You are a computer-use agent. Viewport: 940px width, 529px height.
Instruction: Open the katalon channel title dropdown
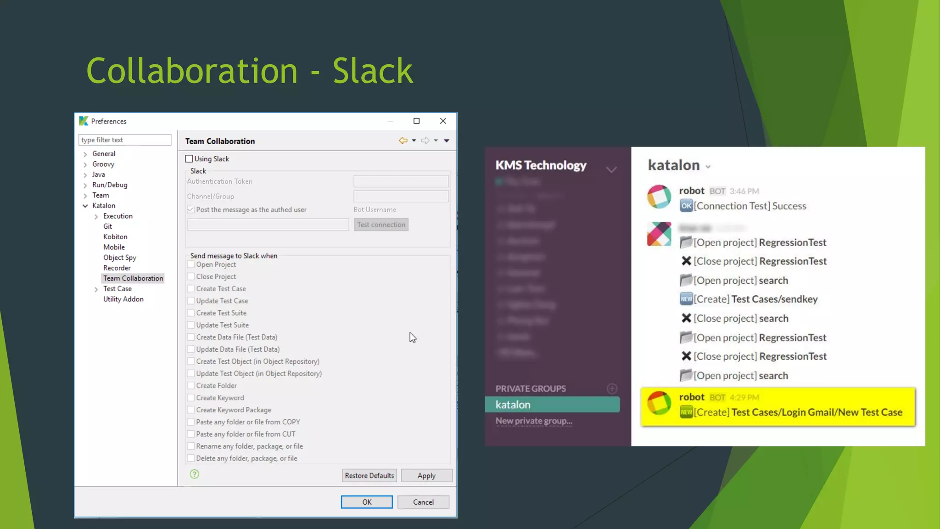708,167
